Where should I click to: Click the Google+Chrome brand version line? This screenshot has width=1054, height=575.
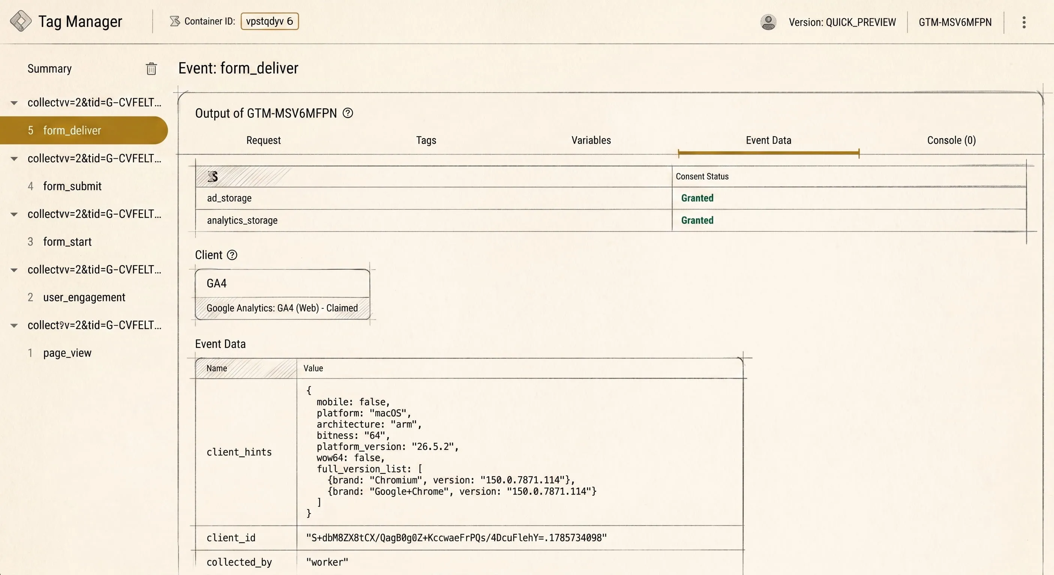coord(462,491)
